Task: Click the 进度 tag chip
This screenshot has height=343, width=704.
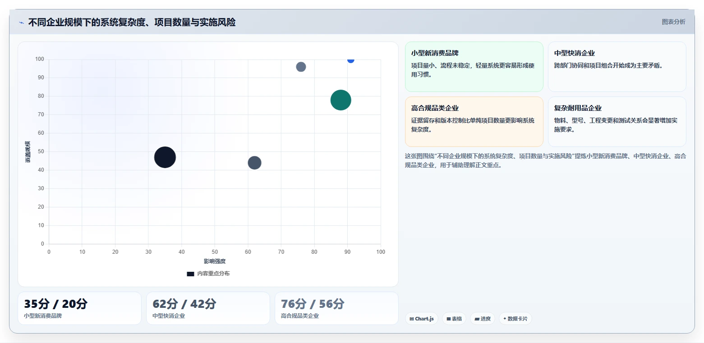Action: [483, 319]
